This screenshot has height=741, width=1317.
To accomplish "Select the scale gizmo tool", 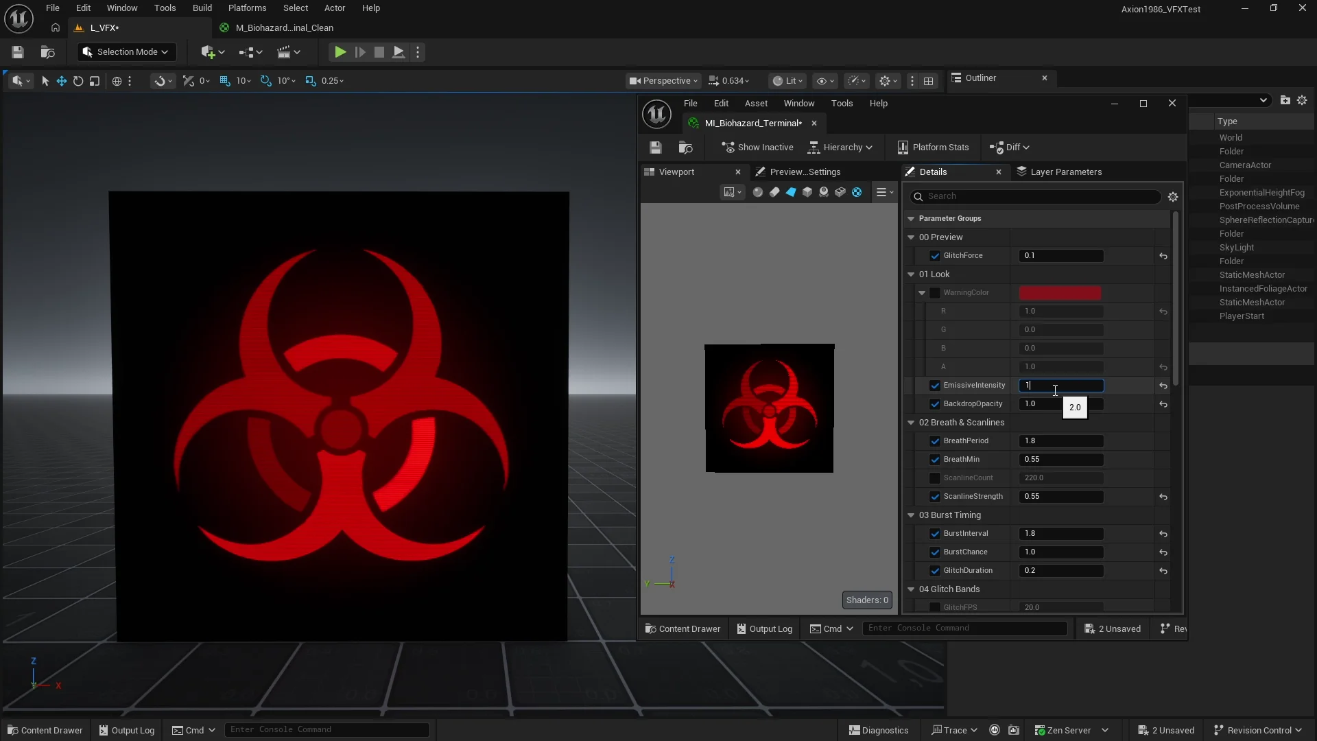I will (95, 81).
